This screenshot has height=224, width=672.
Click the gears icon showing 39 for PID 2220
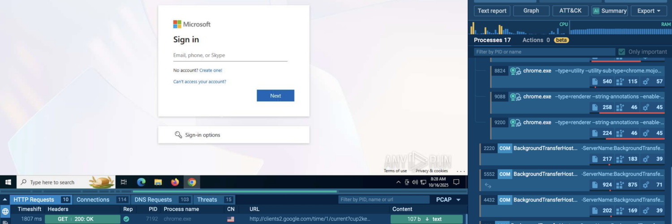coord(646,159)
